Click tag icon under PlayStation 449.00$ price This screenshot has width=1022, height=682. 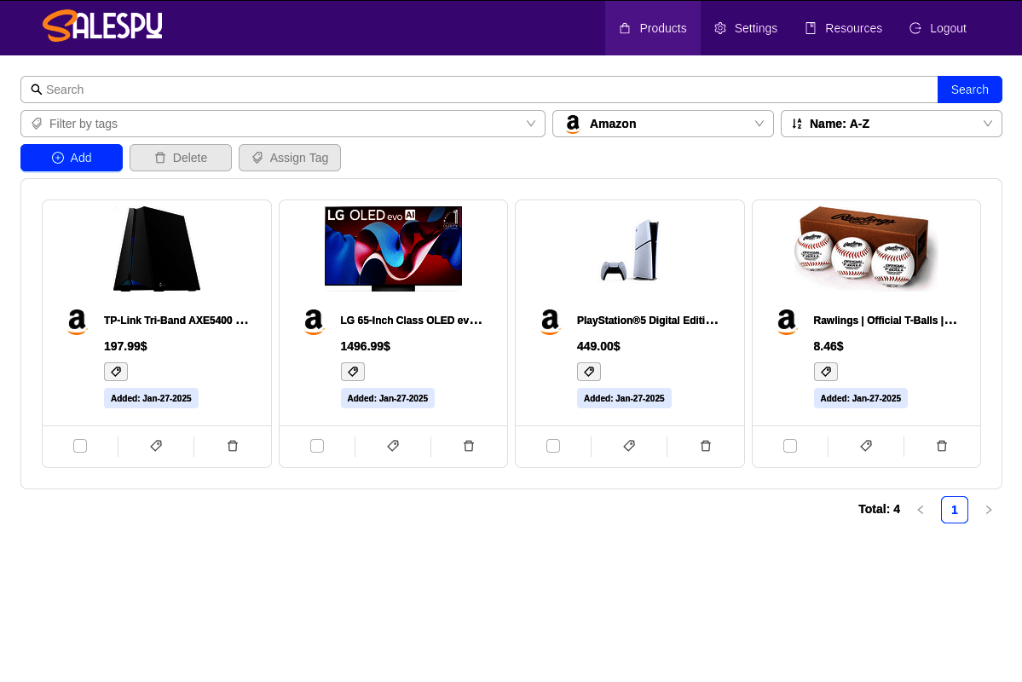coord(588,372)
